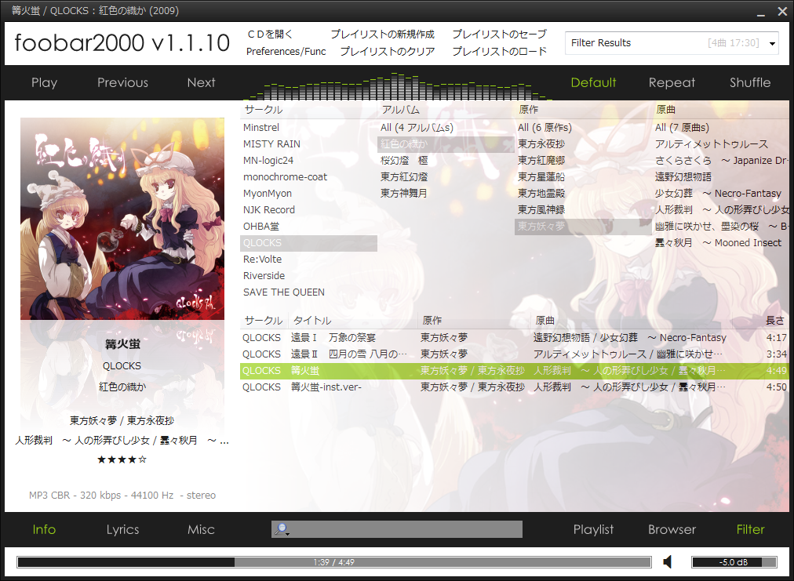
Task: Click プレイリストの新規作成
Action: pyautogui.click(x=382, y=34)
